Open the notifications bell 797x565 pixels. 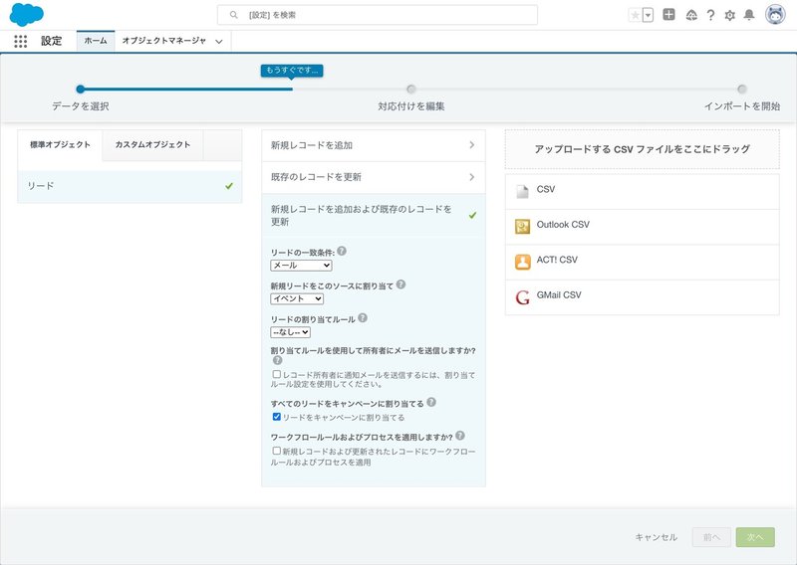[x=749, y=15]
